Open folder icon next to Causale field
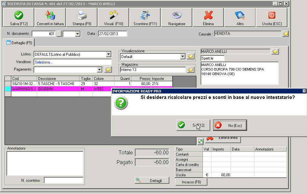The height and width of the screenshot is (194, 307). (285, 34)
